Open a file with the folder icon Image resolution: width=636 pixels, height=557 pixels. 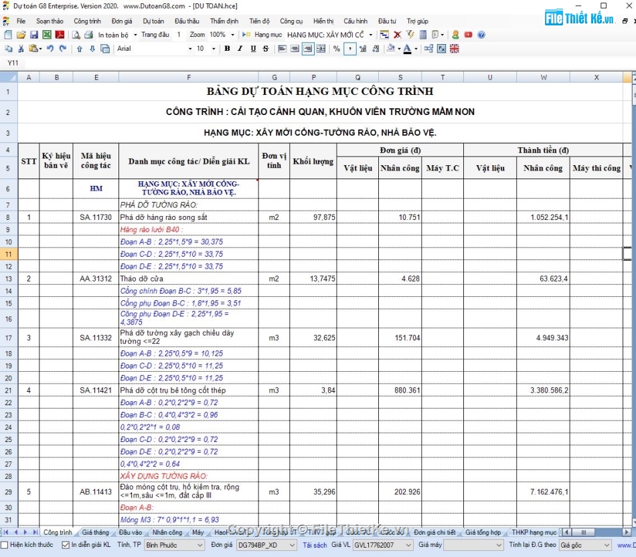tap(21, 35)
